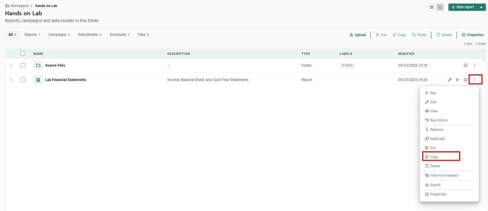Choose Hide from readers in context menu
This screenshot has width=488, height=211.
pyautogui.click(x=449, y=175)
